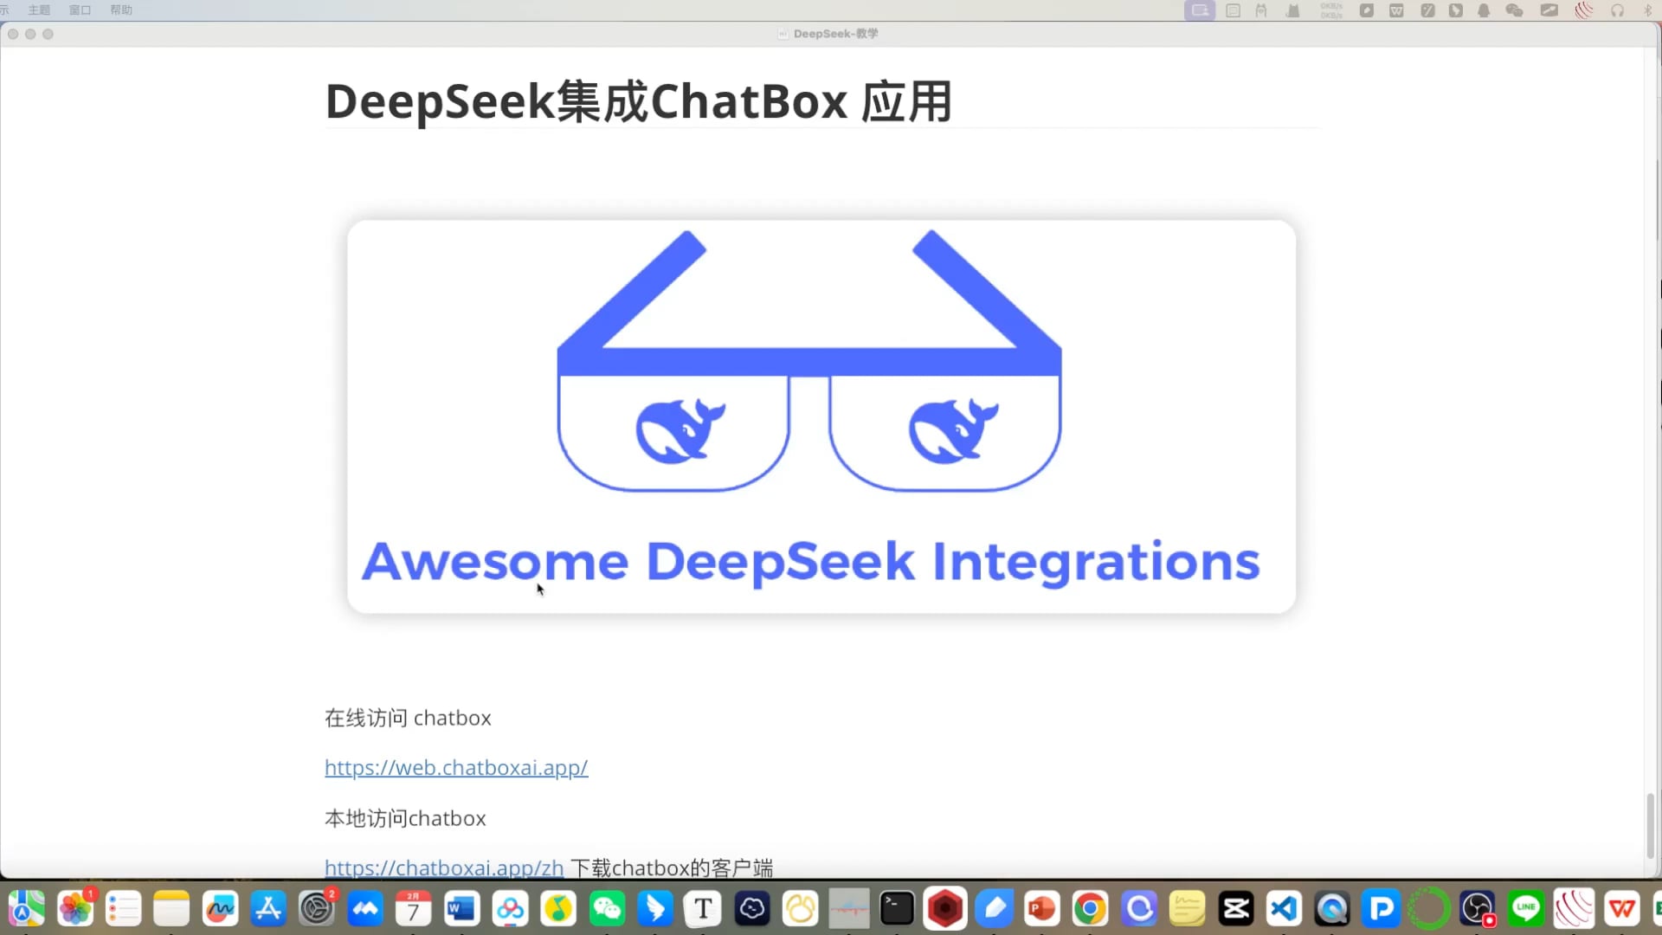Open WeChat status icon in the menu bar
1662x935 pixels.
tap(1515, 10)
